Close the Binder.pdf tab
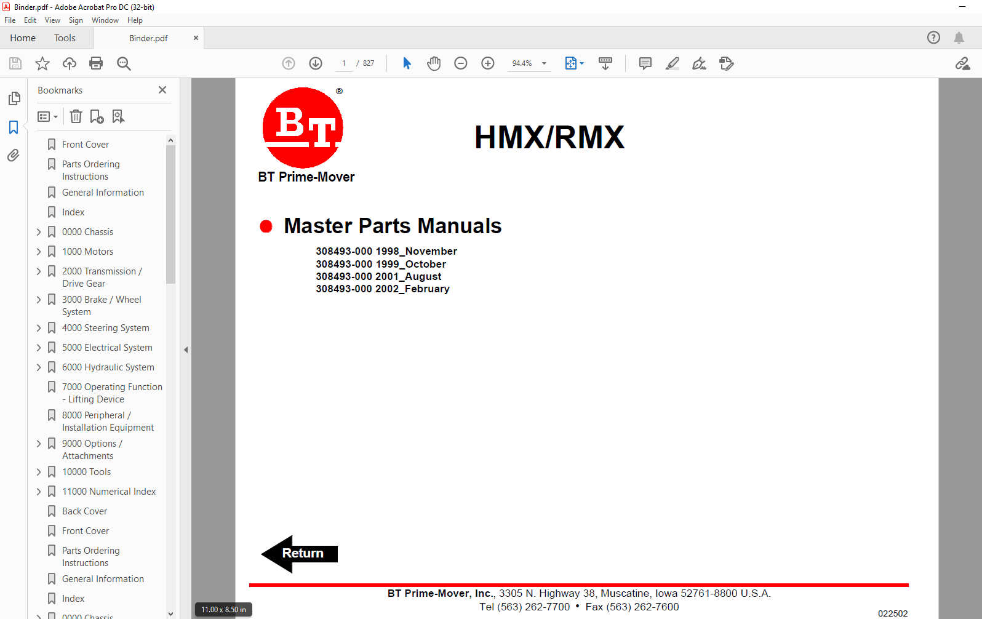 [196, 38]
